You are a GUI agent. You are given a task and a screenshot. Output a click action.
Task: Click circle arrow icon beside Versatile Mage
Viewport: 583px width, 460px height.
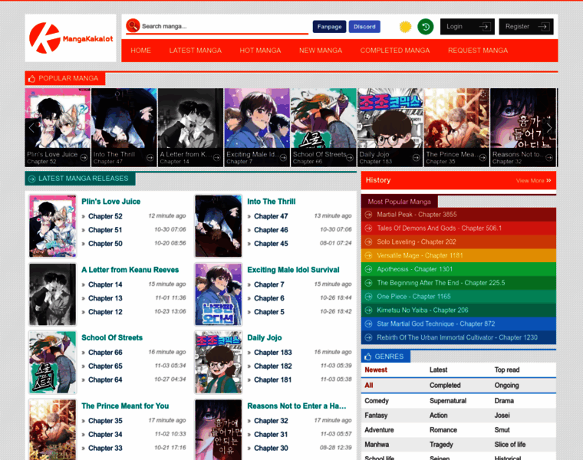pos(368,255)
